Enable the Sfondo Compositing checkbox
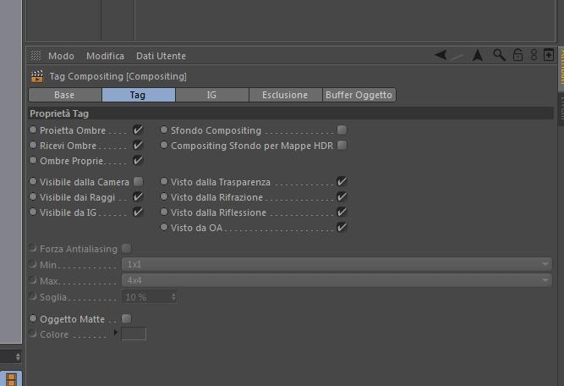The height and width of the screenshot is (386, 564). 342,130
